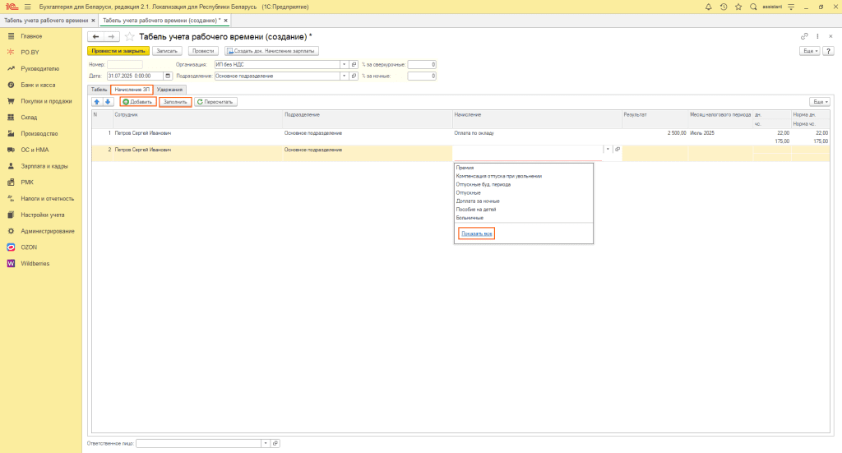The height and width of the screenshot is (453, 842).
Task: Go forward with the right arrow button
Action: pos(111,36)
